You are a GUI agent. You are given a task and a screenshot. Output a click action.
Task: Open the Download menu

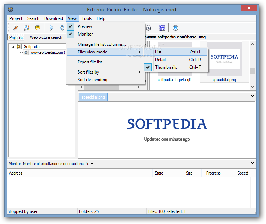[x=54, y=18]
